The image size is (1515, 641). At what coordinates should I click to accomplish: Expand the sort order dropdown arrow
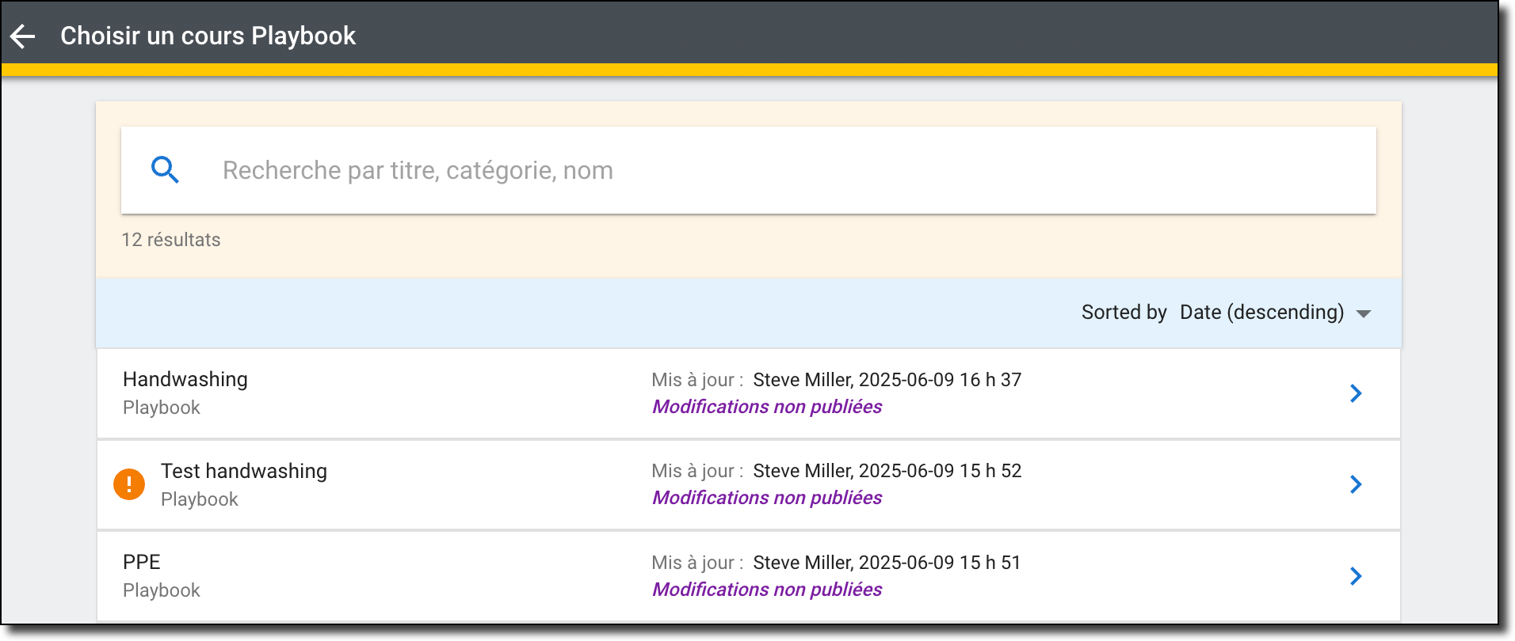tap(1364, 314)
